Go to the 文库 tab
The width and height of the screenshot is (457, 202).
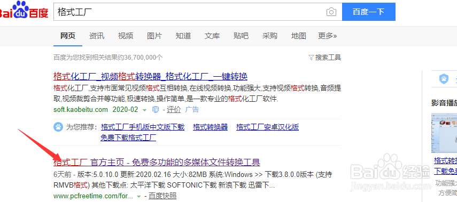212,36
